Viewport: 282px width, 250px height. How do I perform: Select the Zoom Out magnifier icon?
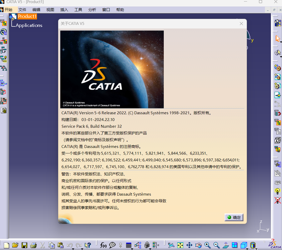coord(216,245)
